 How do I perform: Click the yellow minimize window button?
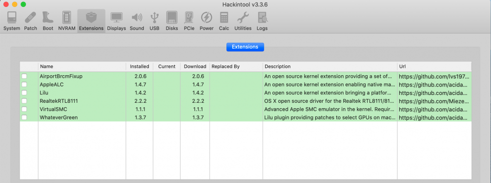(x=14, y=4)
